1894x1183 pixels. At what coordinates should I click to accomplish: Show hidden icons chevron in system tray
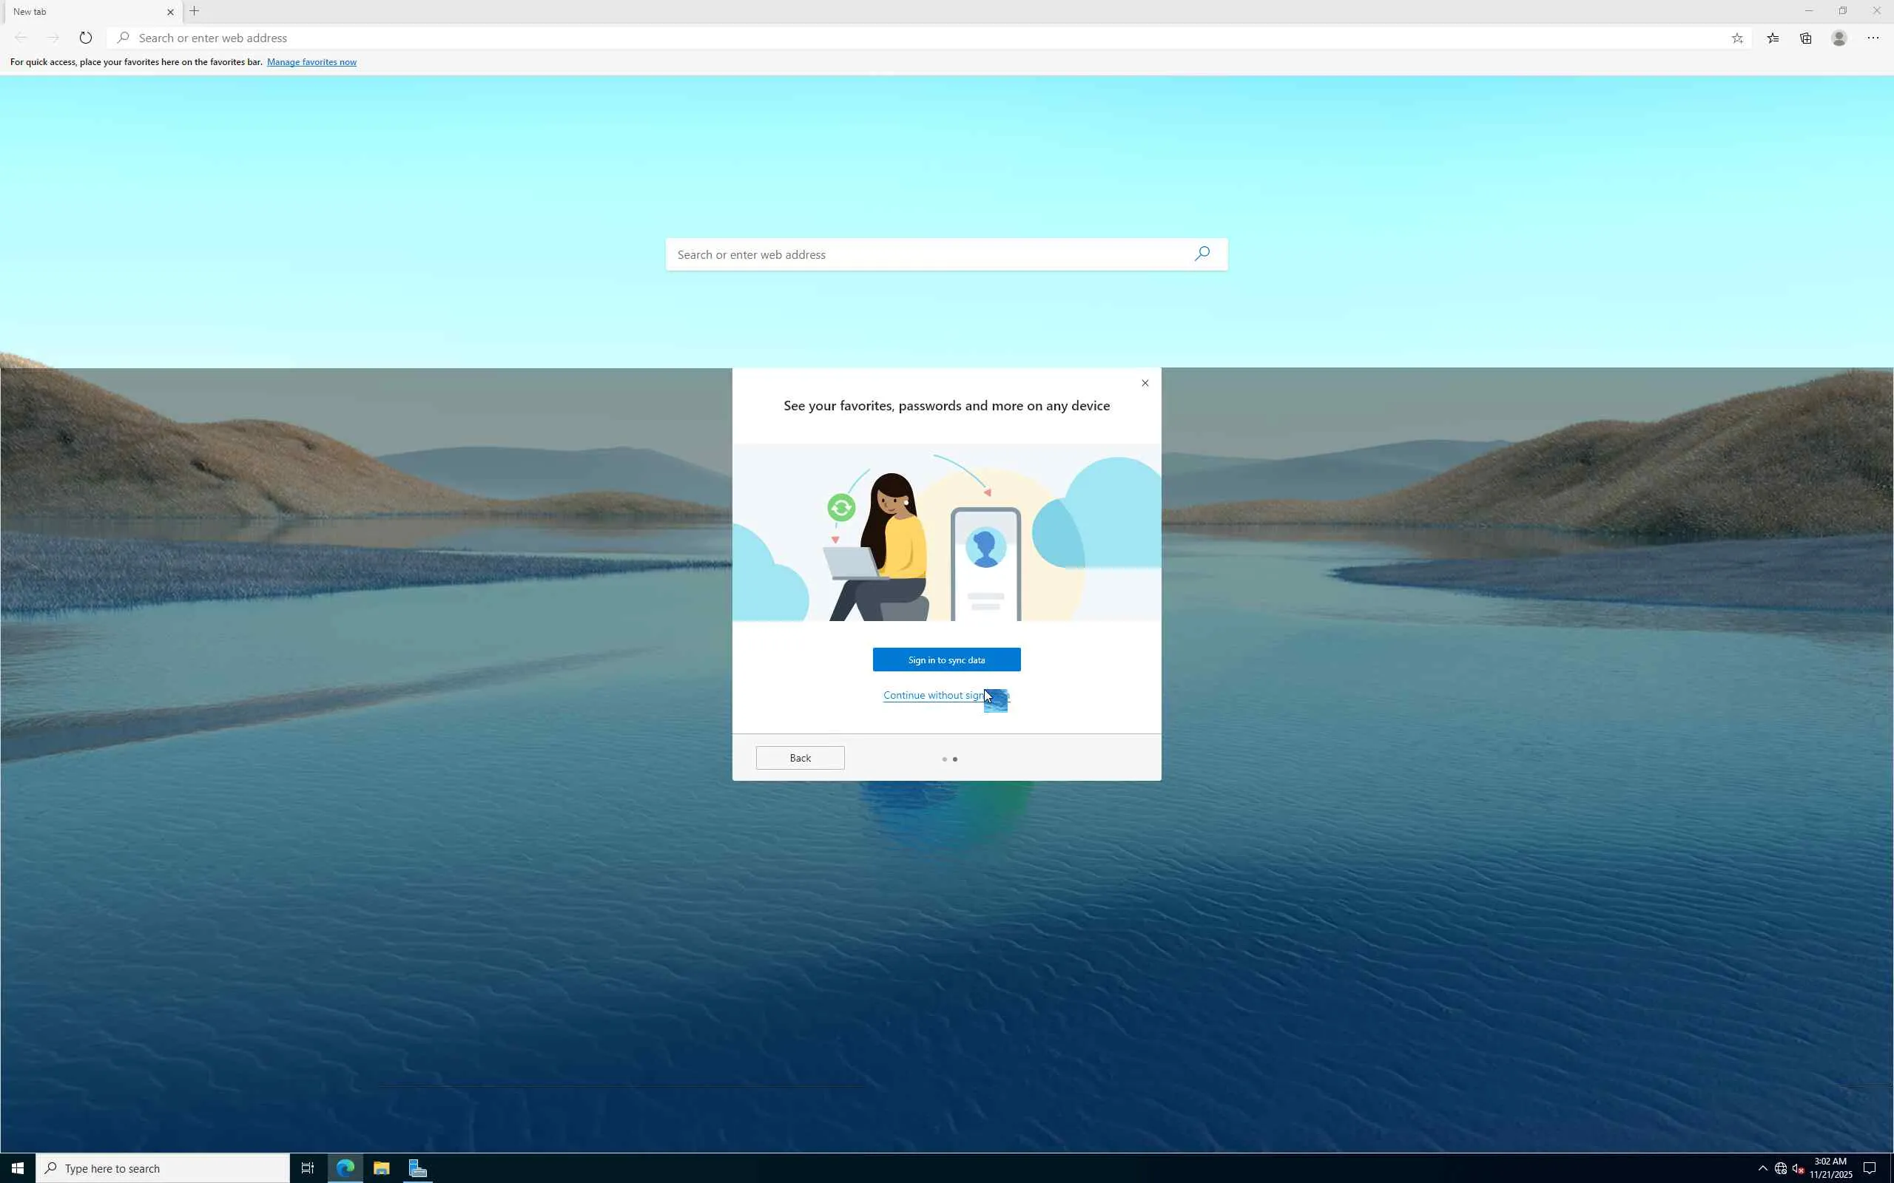(x=1762, y=1168)
